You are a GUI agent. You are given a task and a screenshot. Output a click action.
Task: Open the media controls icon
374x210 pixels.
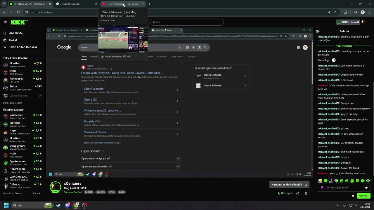[356, 12]
